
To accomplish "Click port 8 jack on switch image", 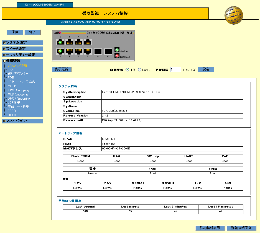I will tap(88, 51).
